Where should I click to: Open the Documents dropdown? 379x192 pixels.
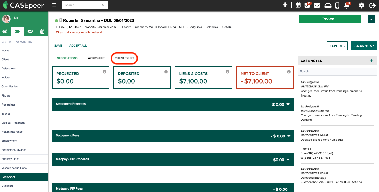364,46
